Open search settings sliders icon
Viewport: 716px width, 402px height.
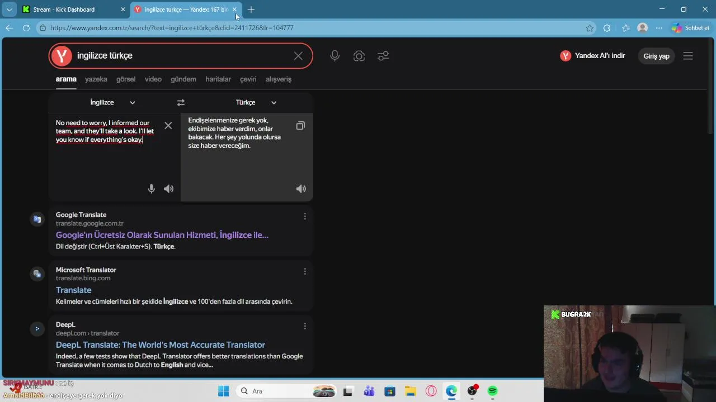(383, 56)
